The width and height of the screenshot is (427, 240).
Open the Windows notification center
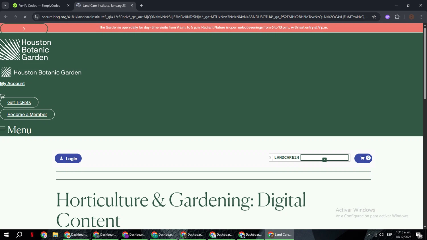pyautogui.click(x=419, y=235)
